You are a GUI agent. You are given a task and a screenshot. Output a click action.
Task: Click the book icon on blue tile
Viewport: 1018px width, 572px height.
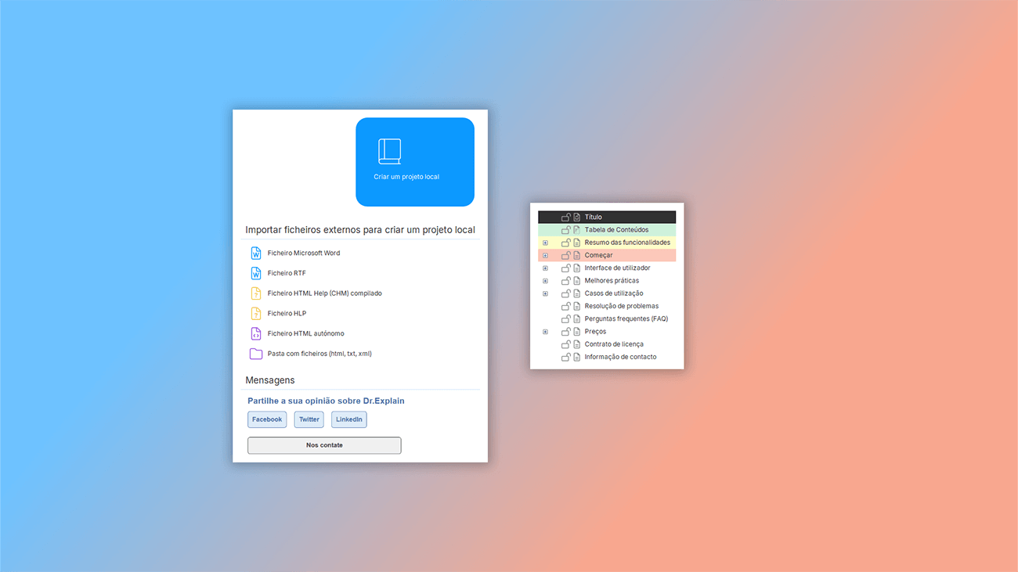(389, 151)
